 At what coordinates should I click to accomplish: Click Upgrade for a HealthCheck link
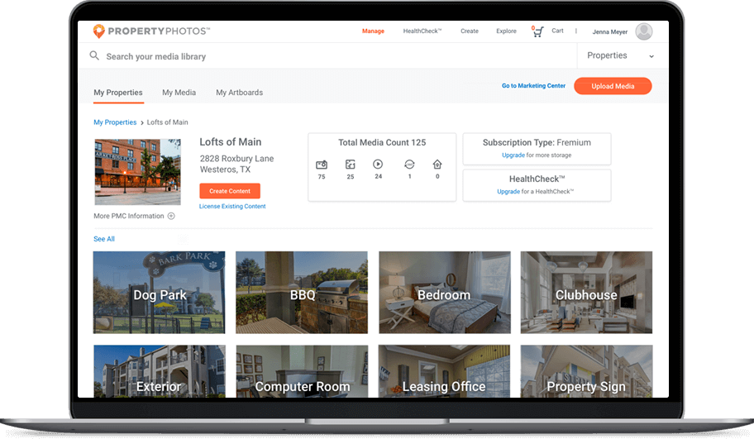pos(508,191)
